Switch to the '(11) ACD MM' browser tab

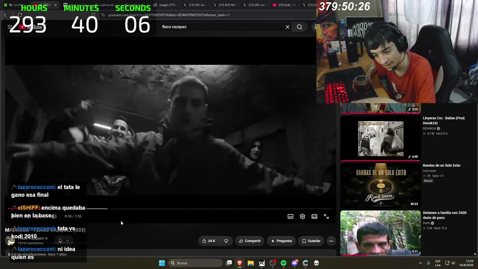[224, 5]
